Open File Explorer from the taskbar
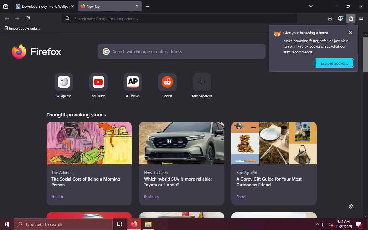The height and width of the screenshot is (230, 368). [148, 224]
